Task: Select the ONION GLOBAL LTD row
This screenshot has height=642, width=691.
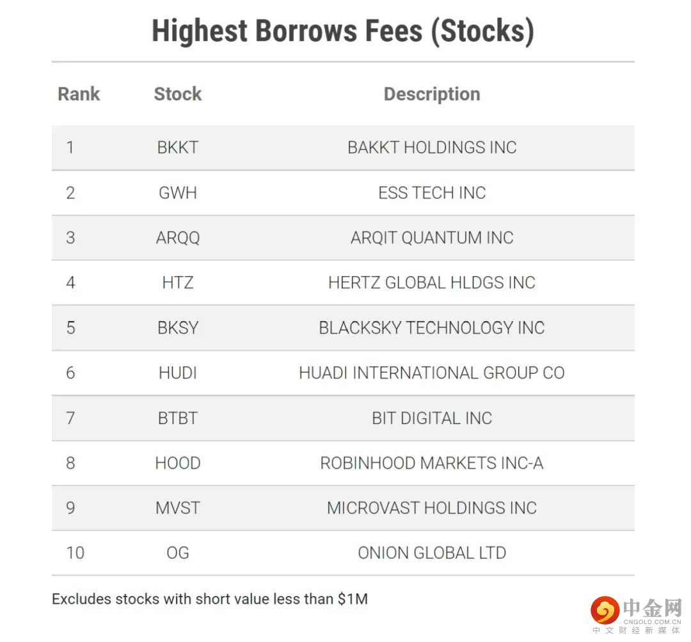Action: pyautogui.click(x=343, y=553)
